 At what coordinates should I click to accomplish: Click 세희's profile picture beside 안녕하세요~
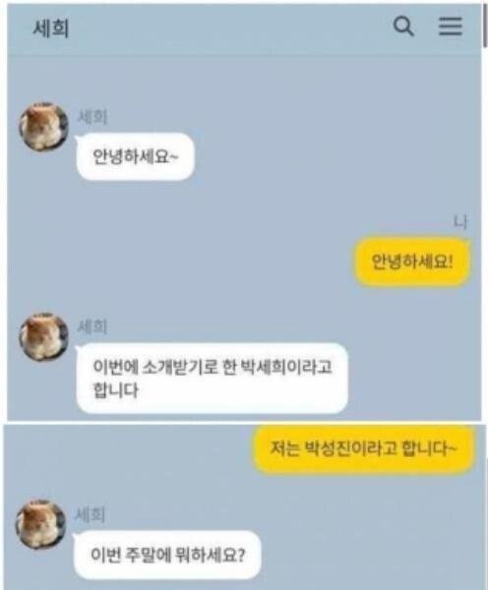pos(43,127)
